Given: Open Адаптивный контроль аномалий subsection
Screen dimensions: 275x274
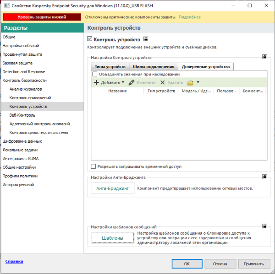Looking at the screenshot, I should point(39,124).
